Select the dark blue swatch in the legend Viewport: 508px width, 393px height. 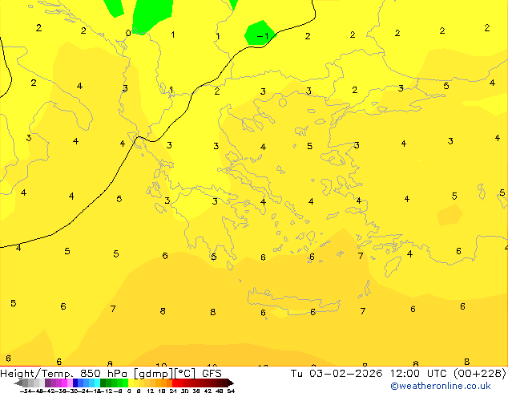(x=75, y=383)
